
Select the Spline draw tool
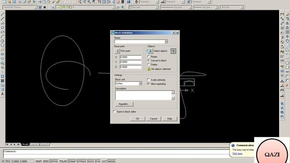[x=2, y=50]
